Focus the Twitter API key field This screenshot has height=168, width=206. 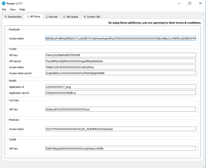coord(121,55)
